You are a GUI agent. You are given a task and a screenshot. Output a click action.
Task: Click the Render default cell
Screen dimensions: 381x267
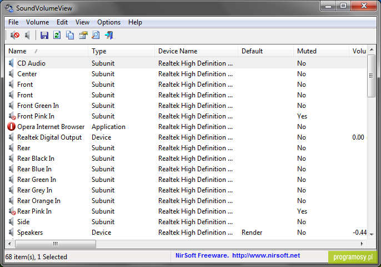click(x=252, y=233)
